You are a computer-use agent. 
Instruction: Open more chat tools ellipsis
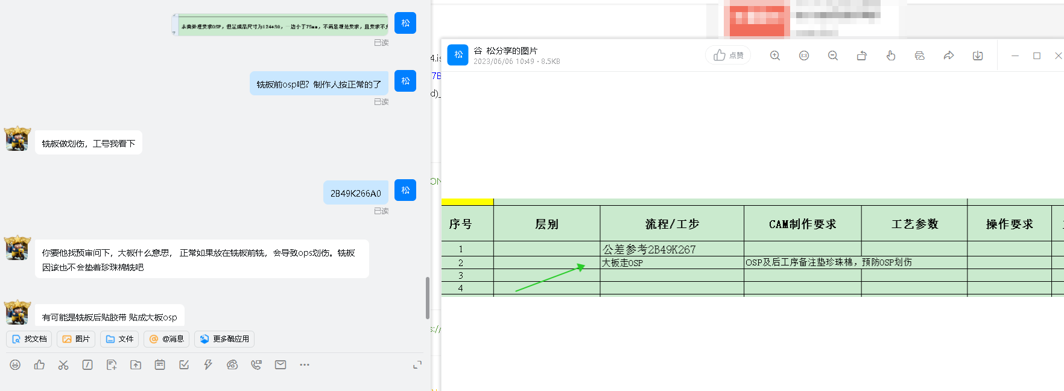[x=305, y=364]
